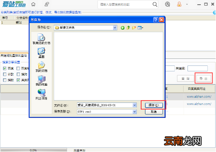
Task: Expand the CSV file type dropdown
Action: pyautogui.click(x=135, y=111)
